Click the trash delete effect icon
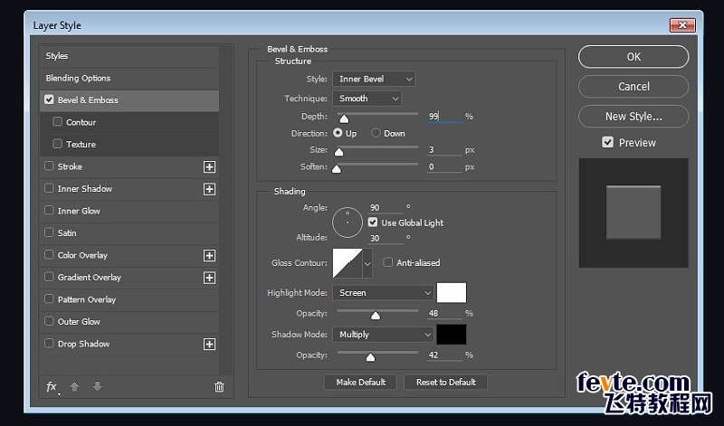Viewport: 724px width, 426px height. pyautogui.click(x=219, y=386)
